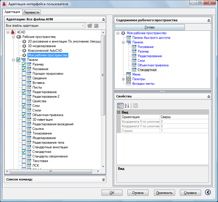Click the Рисование link in workspace contents
218x202 pixels.
[x=146, y=47]
